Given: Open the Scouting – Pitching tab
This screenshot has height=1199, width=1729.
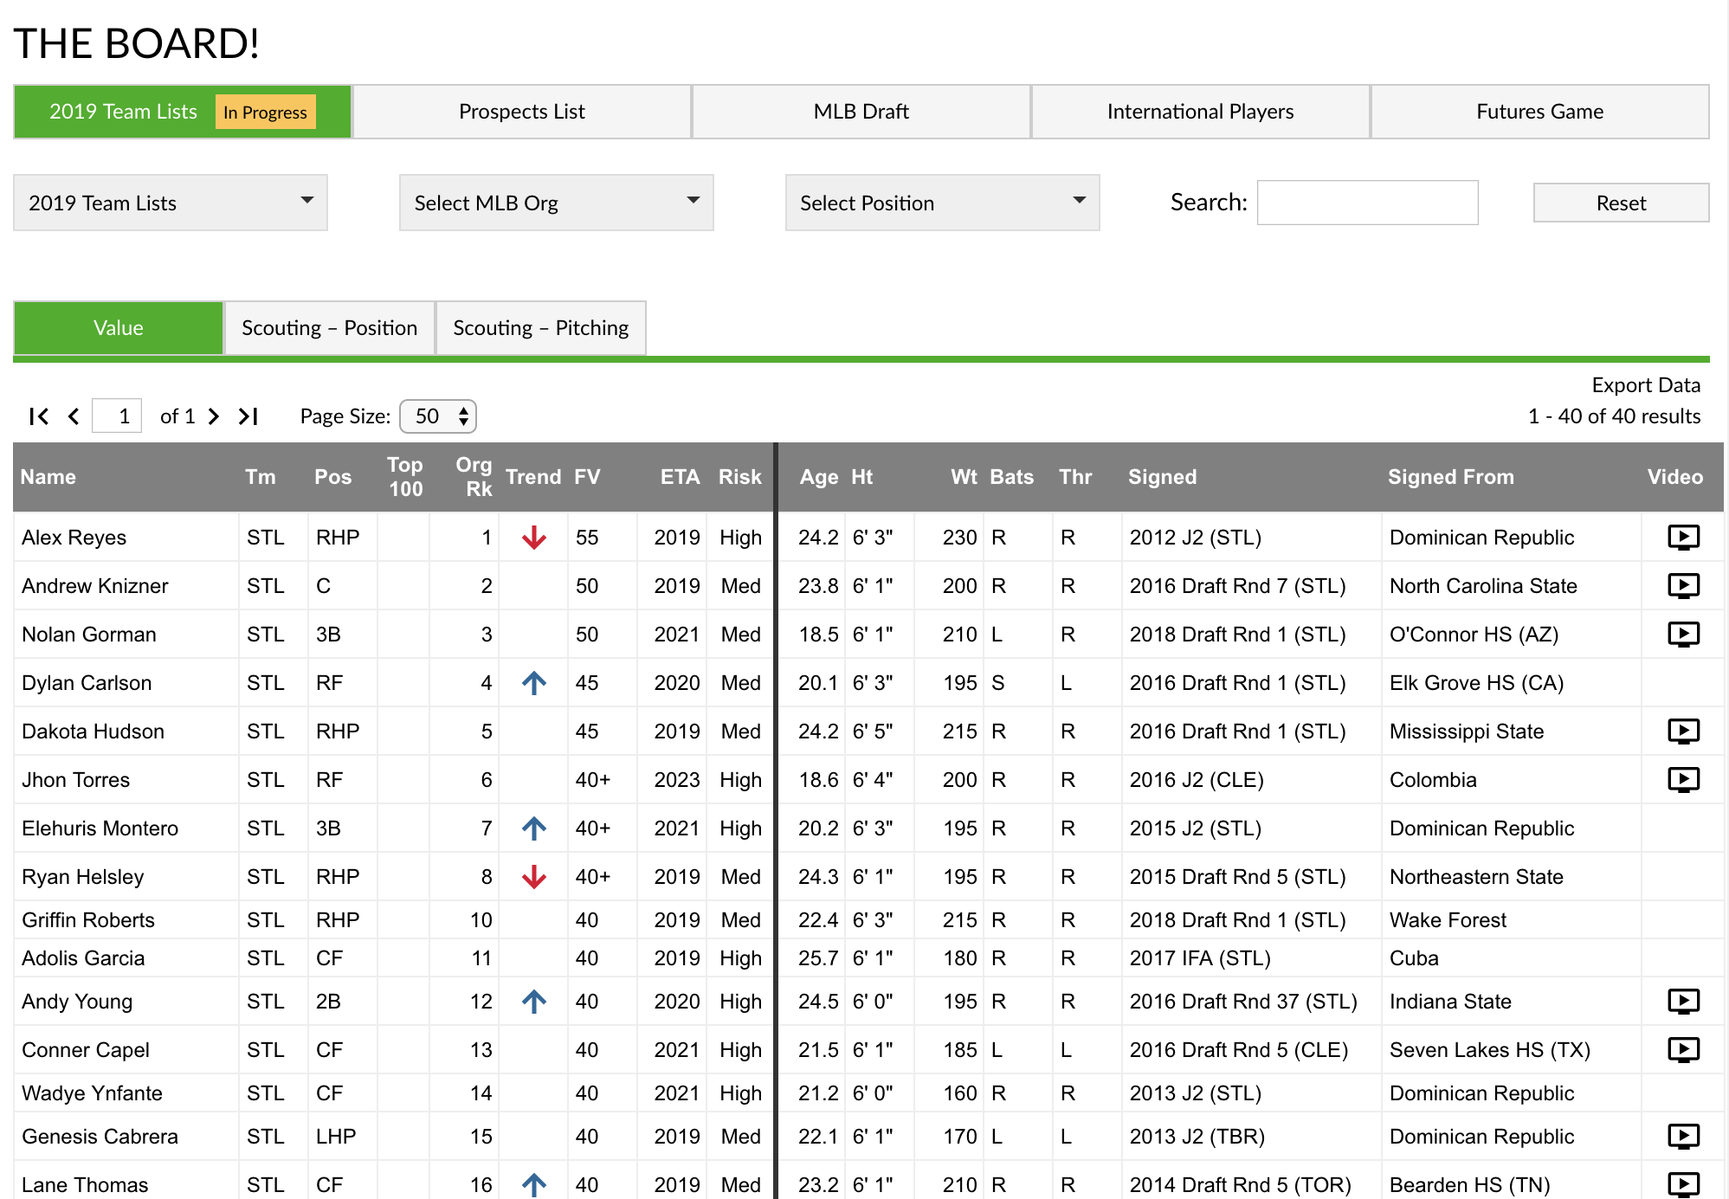Looking at the screenshot, I should pyautogui.click(x=540, y=327).
